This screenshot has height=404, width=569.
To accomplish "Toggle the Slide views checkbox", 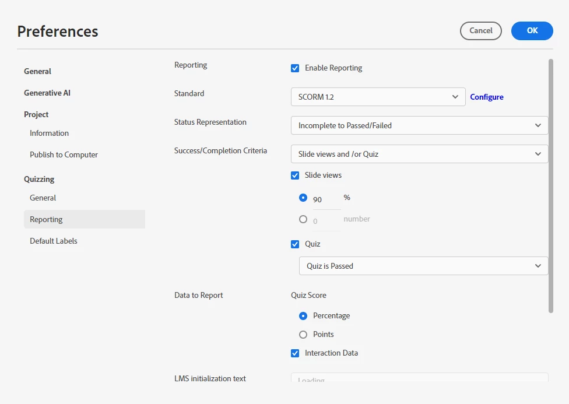I will tap(295, 175).
